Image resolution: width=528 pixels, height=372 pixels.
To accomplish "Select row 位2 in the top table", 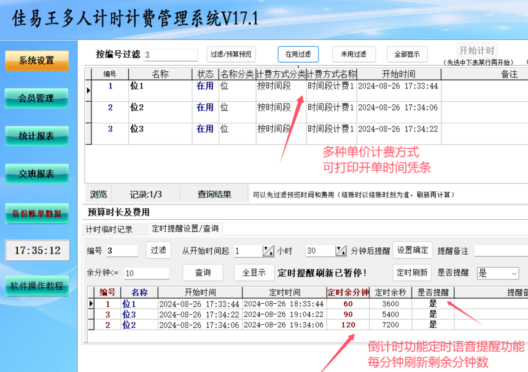I will (306, 112).
